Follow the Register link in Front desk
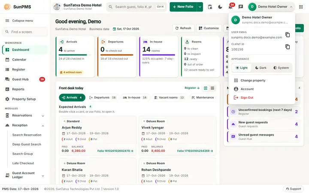The image size is (309, 193). (192, 88)
